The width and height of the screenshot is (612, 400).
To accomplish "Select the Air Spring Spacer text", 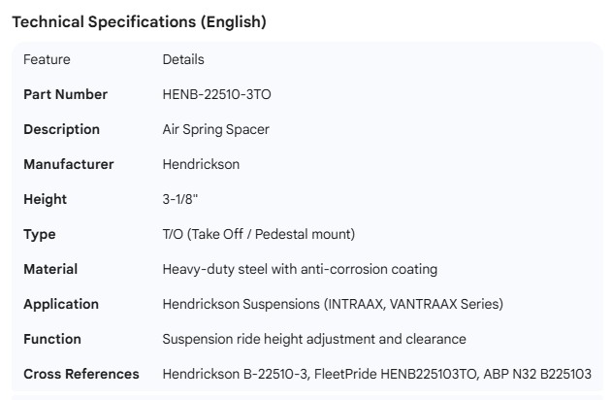I will pyautogui.click(x=215, y=129).
